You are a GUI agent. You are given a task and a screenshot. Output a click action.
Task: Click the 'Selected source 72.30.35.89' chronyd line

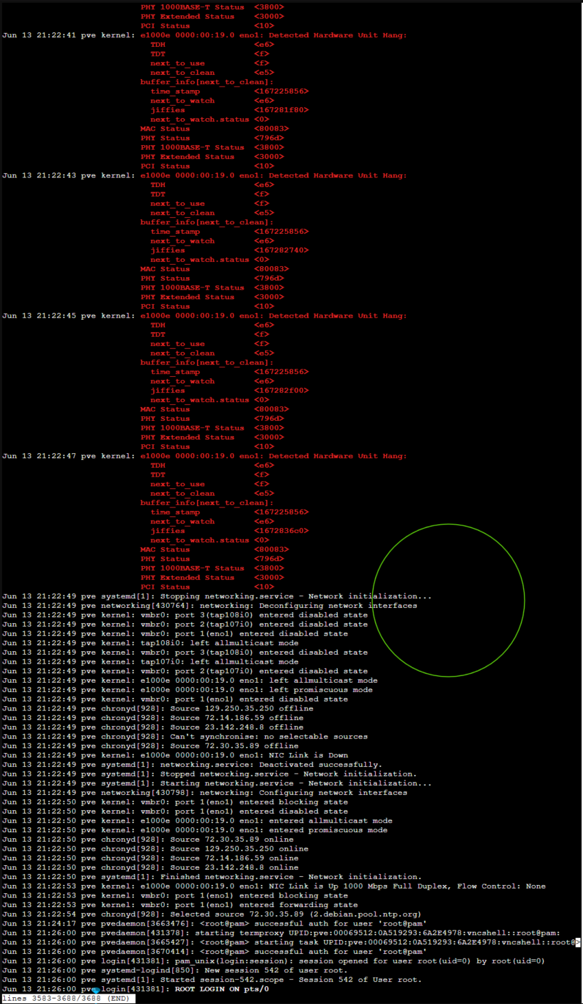pyautogui.click(x=212, y=915)
